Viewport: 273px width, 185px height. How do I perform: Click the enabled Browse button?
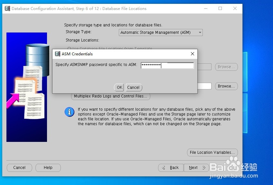pyautogui.click(x=226, y=86)
